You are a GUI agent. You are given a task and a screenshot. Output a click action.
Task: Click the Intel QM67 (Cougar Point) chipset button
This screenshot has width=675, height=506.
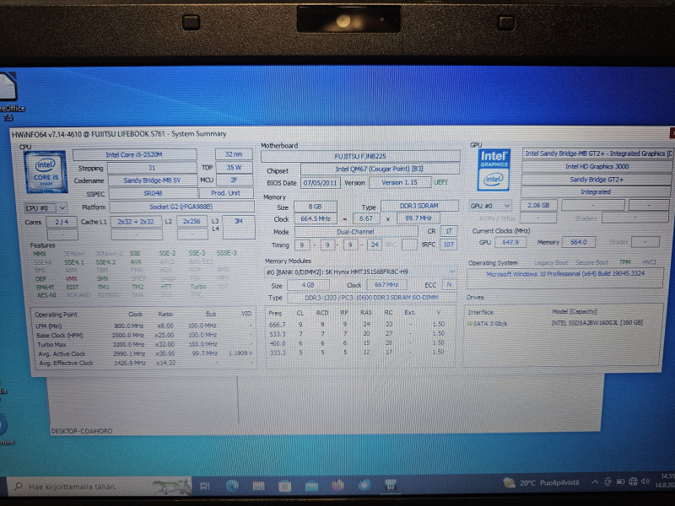380,170
